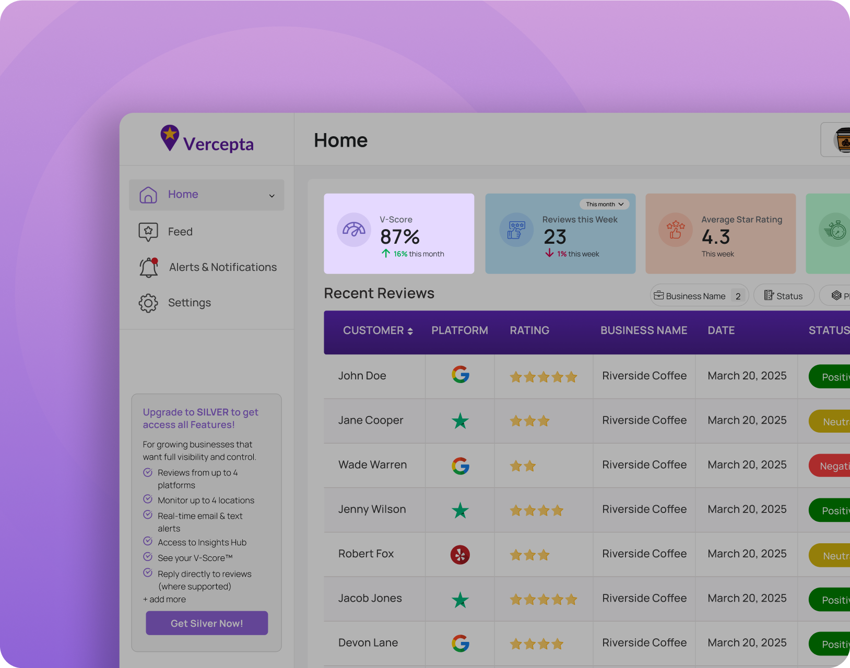
Task: Click the Alerts bell icon with red dot
Action: (x=149, y=267)
